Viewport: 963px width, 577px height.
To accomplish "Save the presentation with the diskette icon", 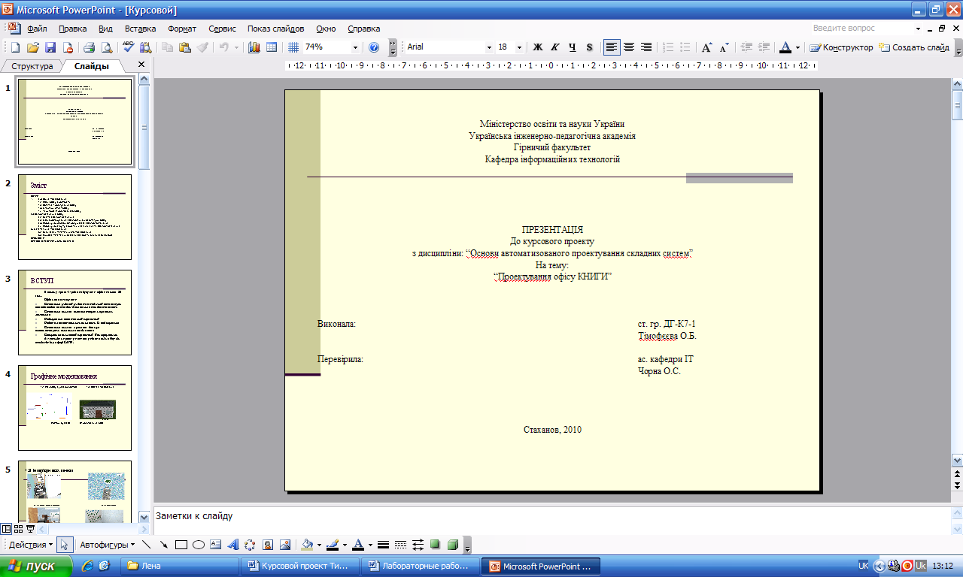I will point(50,47).
